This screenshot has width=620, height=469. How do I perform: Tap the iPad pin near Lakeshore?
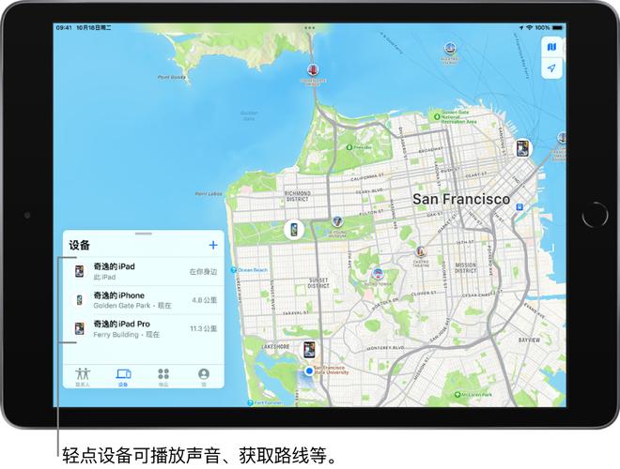(309, 350)
